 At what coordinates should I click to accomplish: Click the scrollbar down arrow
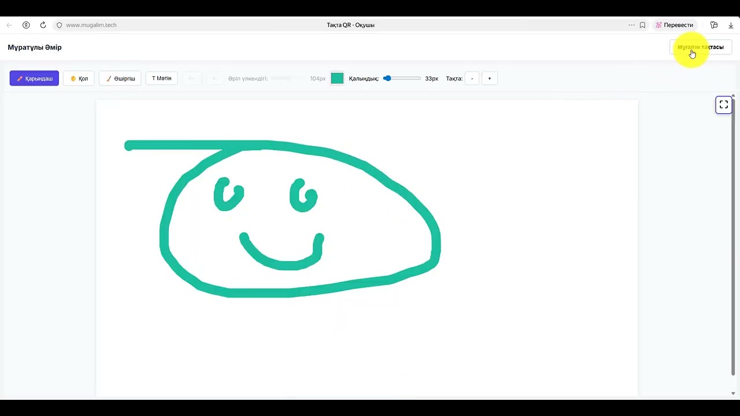pos(733,393)
